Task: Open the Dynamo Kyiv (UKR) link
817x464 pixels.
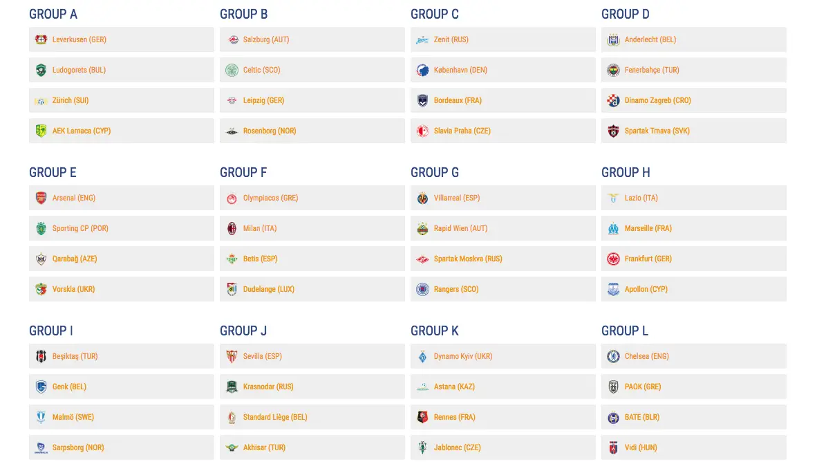Action: tap(463, 356)
